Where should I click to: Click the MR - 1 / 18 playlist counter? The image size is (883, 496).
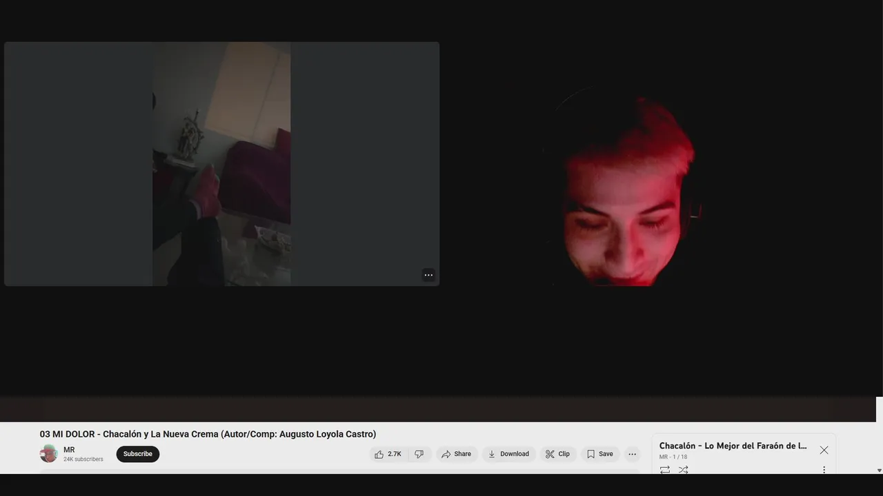click(x=673, y=457)
